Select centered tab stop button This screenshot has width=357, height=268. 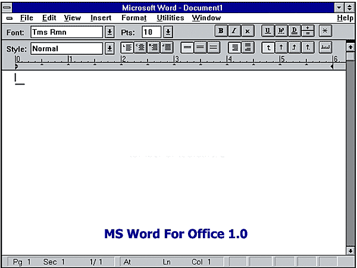(x=281, y=48)
